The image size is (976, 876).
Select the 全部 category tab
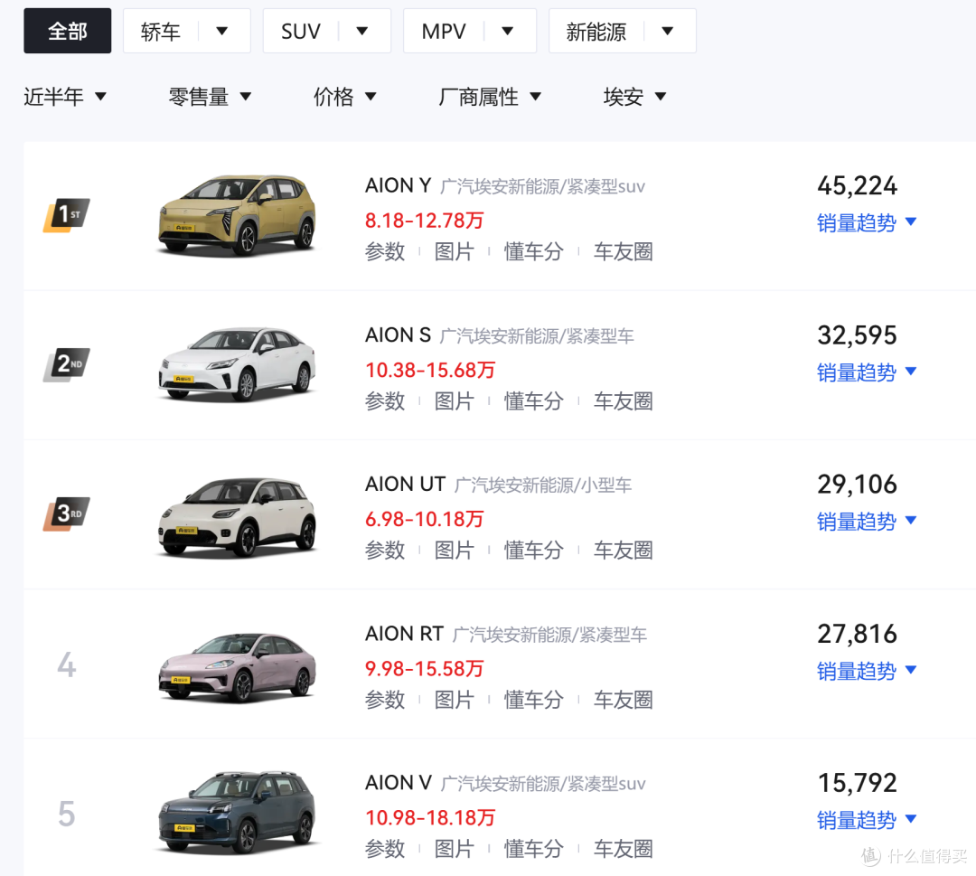pos(67,31)
